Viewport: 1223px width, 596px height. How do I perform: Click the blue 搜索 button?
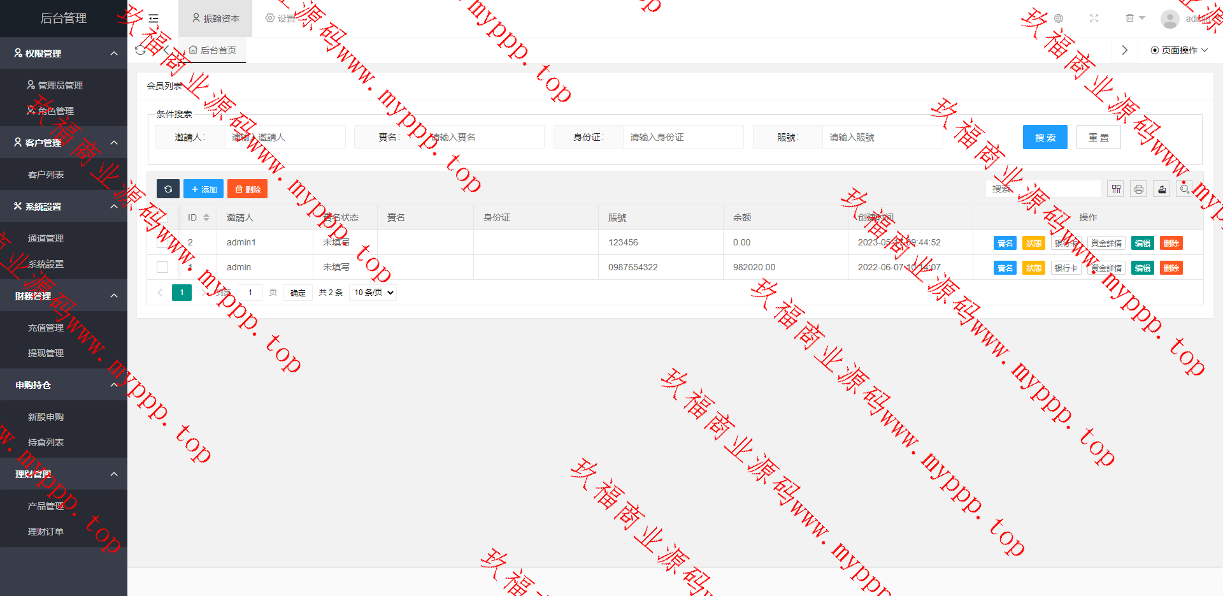coord(1045,137)
